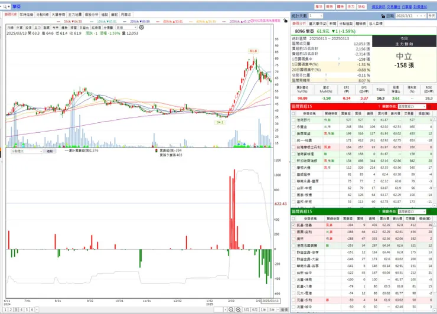Screen dimensions: 437x314
Task: Select chart page 1 at bottom left
Action: [5, 309]
